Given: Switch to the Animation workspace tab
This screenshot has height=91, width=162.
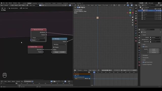Looking at the screenshot, I should click(x=59, y=3).
